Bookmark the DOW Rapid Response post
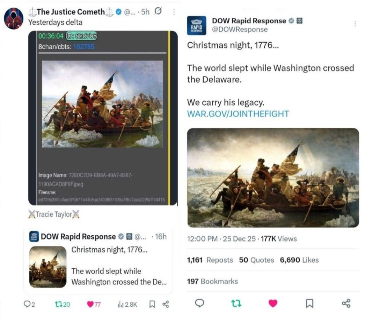The width and height of the screenshot is (373, 319). 309,303
